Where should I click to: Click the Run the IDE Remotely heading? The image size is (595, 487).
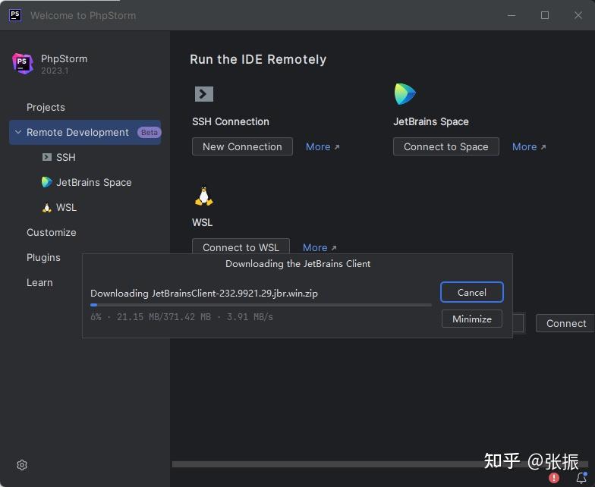[258, 59]
